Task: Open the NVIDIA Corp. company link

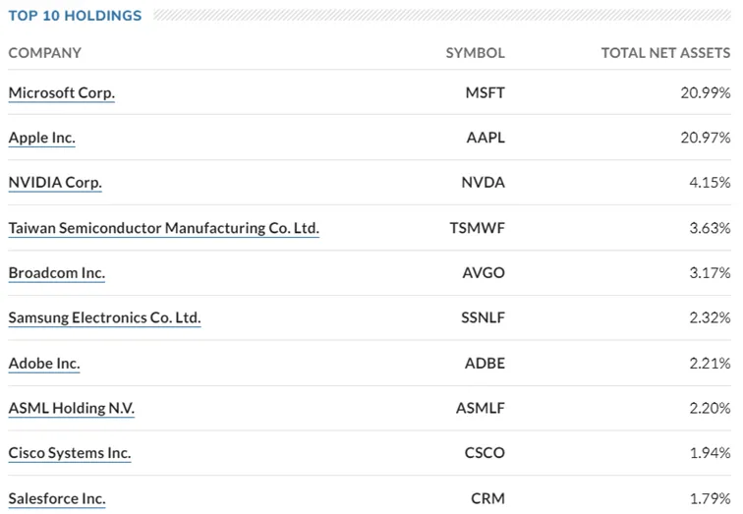Action: 55,183
